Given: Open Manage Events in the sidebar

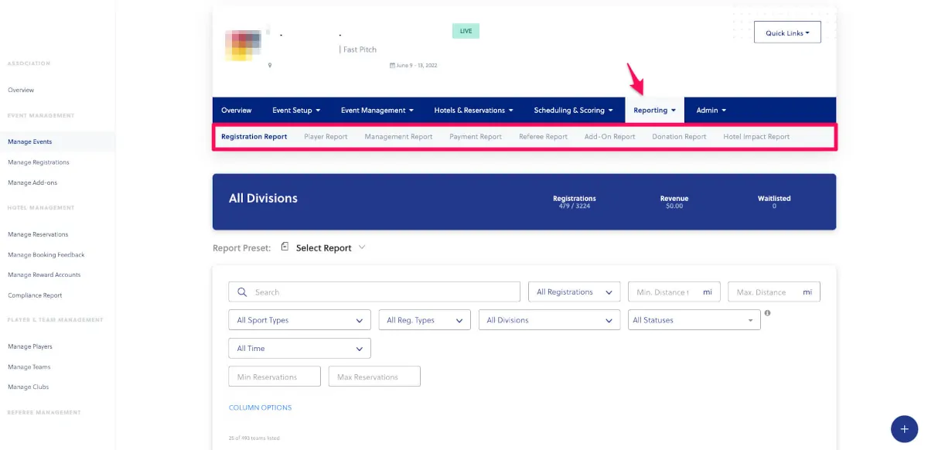Looking at the screenshot, I should [30, 141].
